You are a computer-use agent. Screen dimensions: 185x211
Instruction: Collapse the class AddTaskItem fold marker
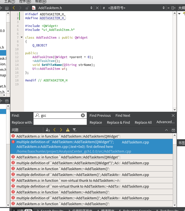(x=22, y=37)
